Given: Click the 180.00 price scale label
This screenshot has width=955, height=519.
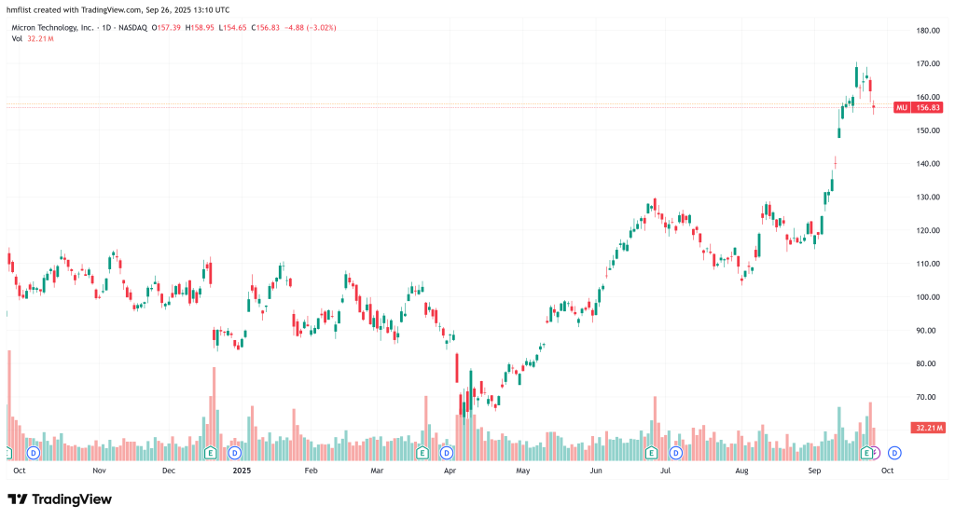Looking at the screenshot, I should tap(927, 31).
